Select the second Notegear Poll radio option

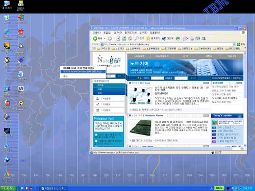tap(96, 141)
